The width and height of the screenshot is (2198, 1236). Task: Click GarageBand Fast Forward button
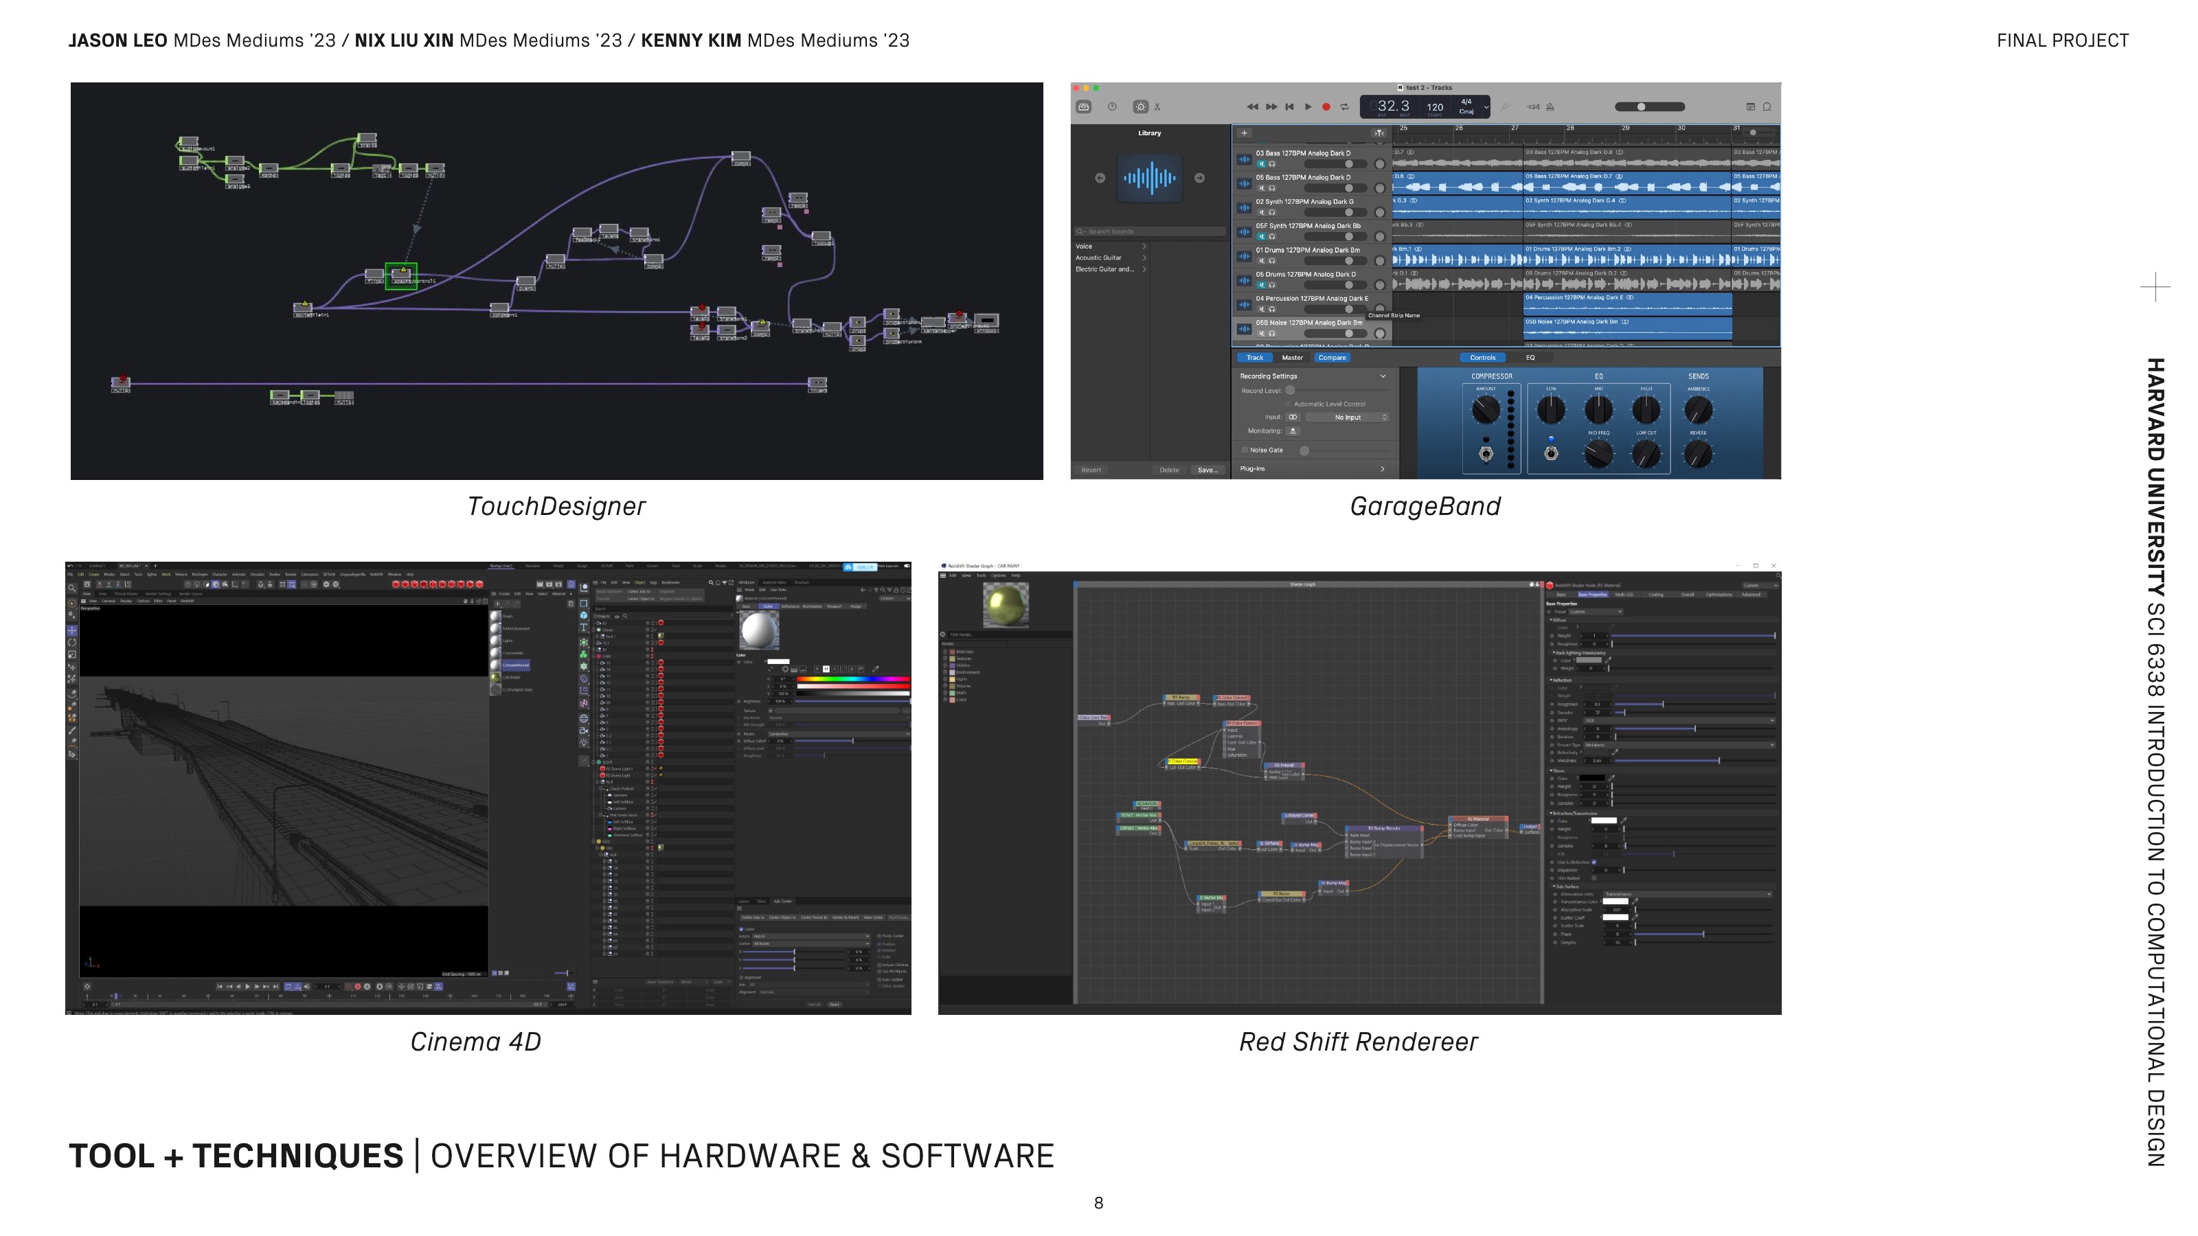(1271, 106)
